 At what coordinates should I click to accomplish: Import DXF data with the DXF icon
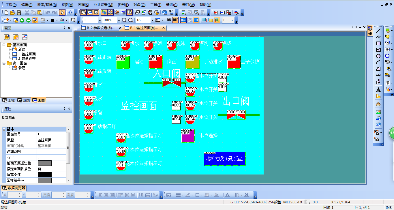(378, 118)
